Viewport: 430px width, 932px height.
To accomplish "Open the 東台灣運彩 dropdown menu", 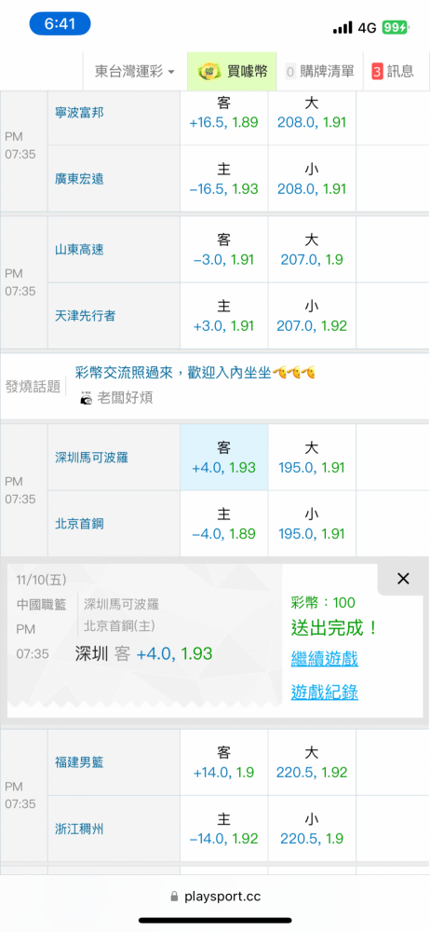I will (x=135, y=72).
